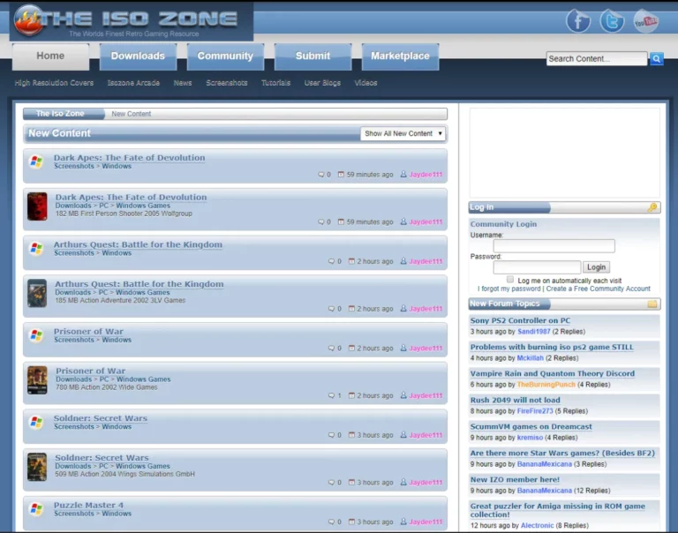Image resolution: width=678 pixels, height=533 pixels.
Task: Open the Twitter social icon
Action: pos(612,21)
